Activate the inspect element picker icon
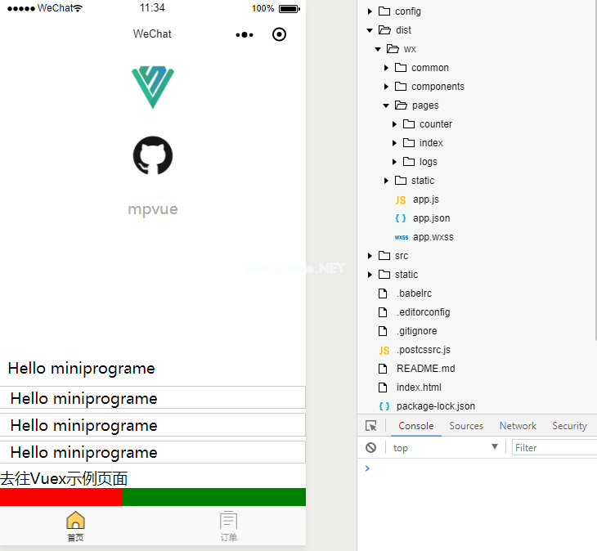The height and width of the screenshot is (551, 597). (x=371, y=426)
